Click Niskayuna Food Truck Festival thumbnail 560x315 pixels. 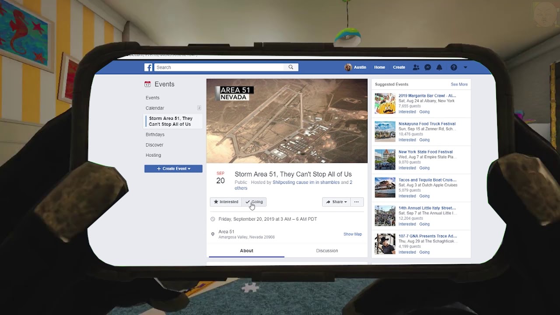[x=385, y=131]
